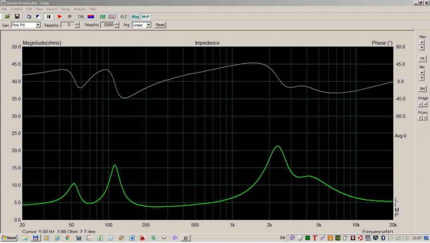Click the red T tray icon
The width and height of the screenshot is (430, 243).
point(315,238)
